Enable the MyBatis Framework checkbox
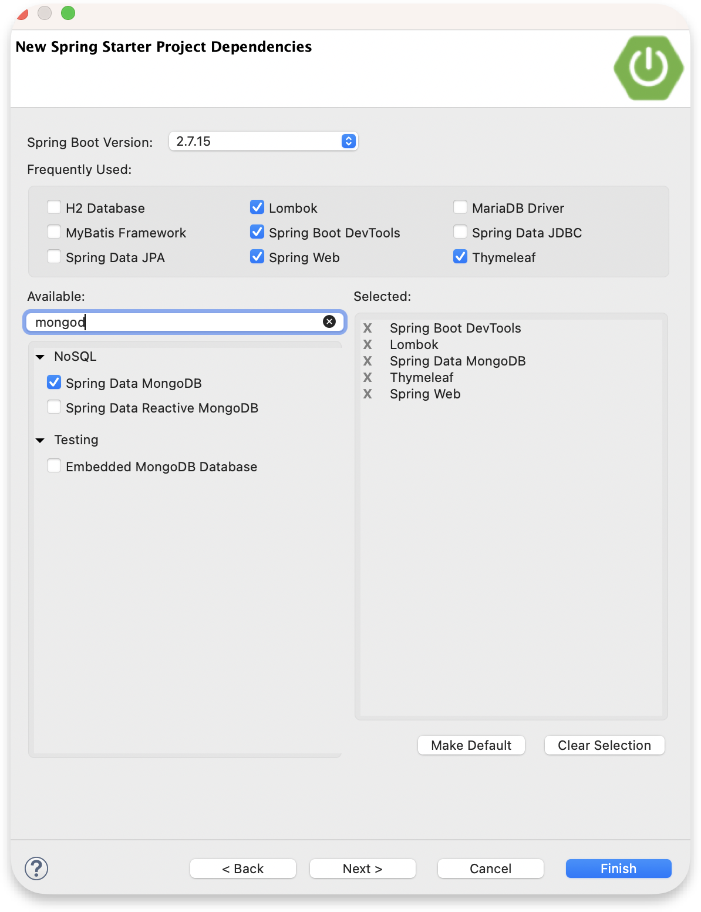Image resolution: width=701 pixels, height=912 pixels. point(54,232)
